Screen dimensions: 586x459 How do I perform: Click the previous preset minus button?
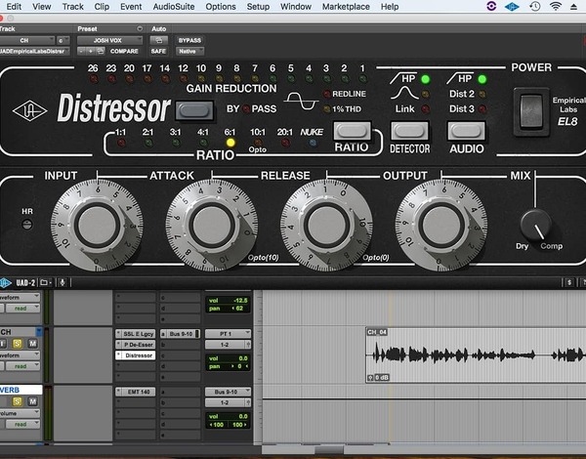pos(81,51)
